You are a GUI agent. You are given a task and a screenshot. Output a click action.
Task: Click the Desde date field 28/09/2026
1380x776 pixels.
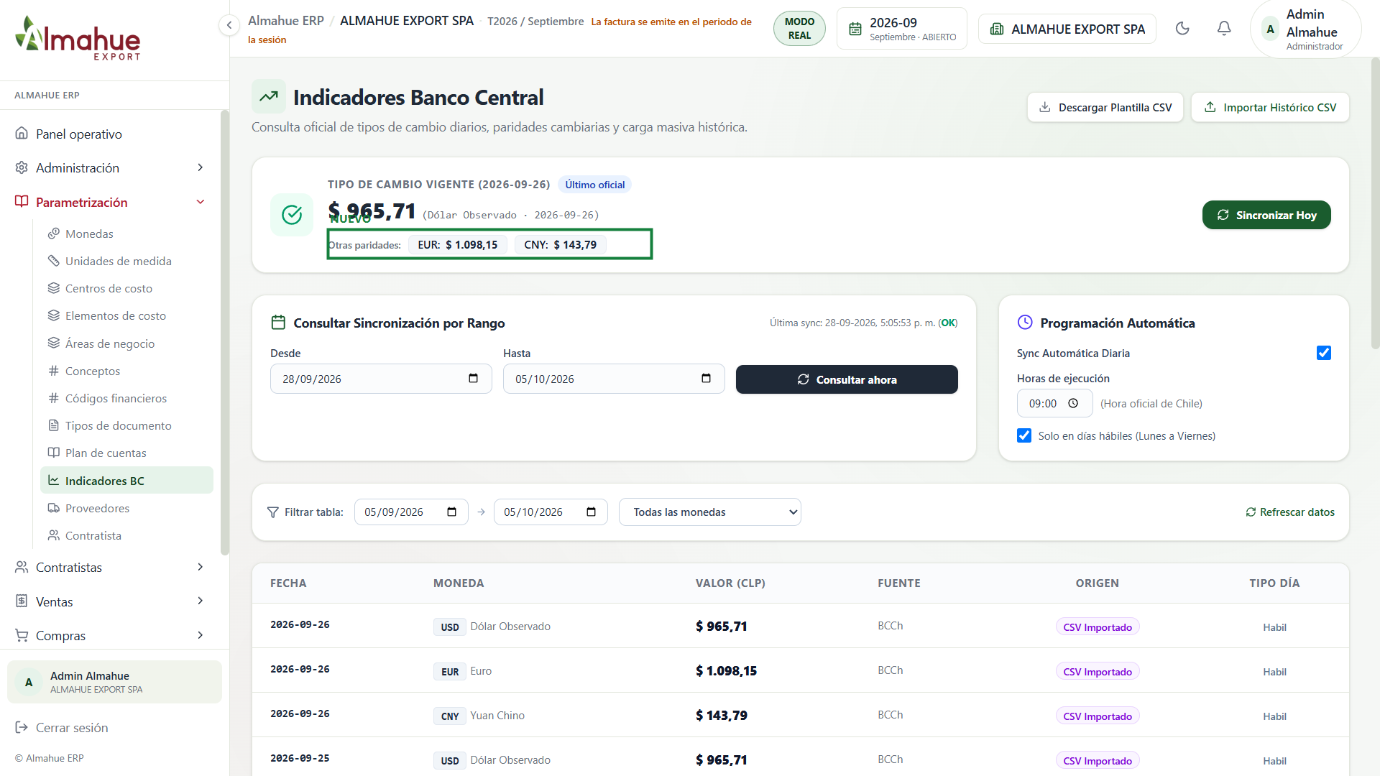[381, 379]
